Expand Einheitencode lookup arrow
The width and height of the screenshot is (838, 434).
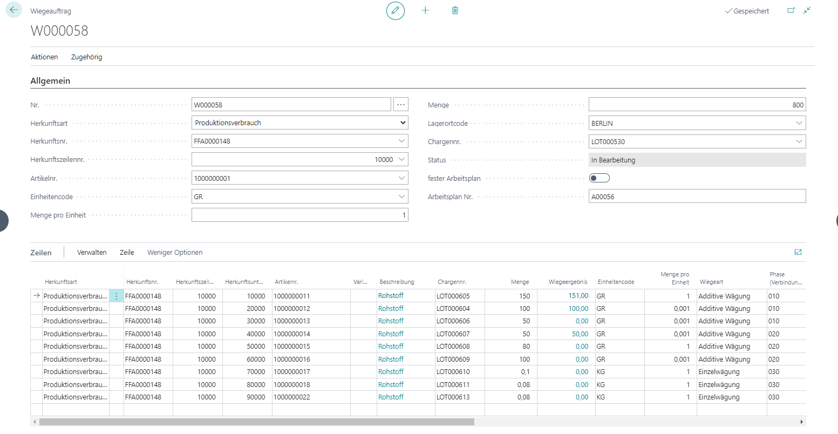point(401,196)
